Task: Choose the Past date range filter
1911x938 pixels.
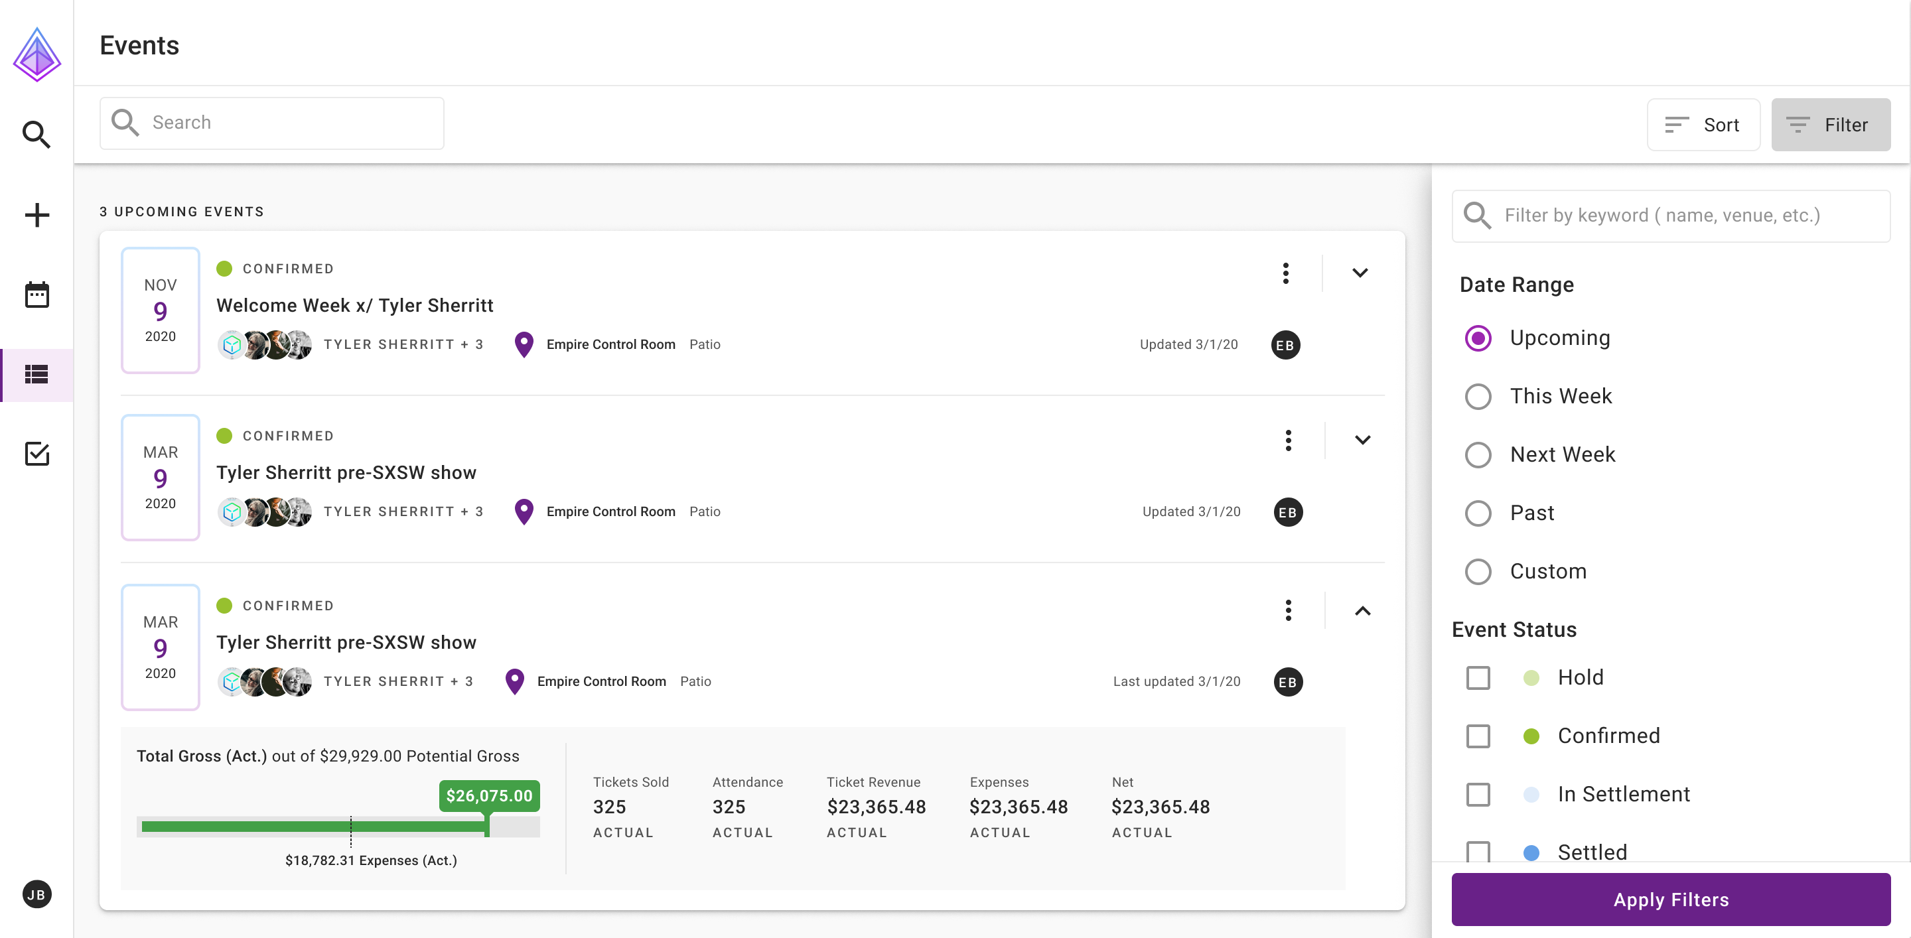Action: click(1478, 513)
